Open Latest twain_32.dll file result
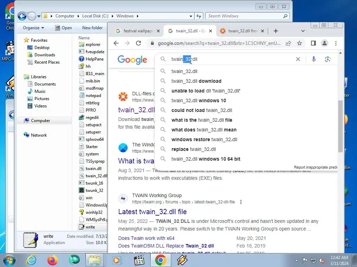 tap(152, 212)
